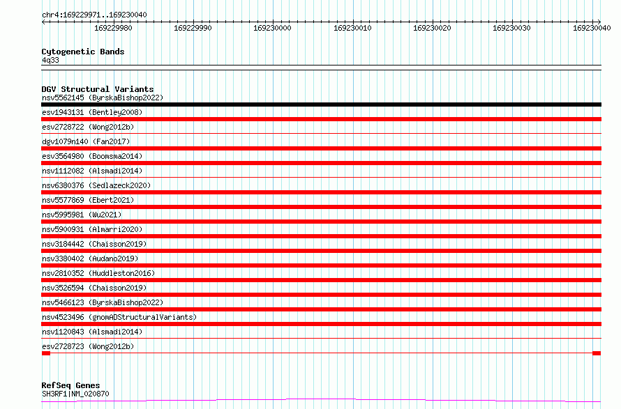Open variant nsv3526594 (Chaisson2019) label
The height and width of the screenshot is (409, 621).
point(94,288)
